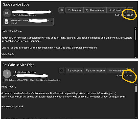Click the IB sender avatar

pos(7,74)
